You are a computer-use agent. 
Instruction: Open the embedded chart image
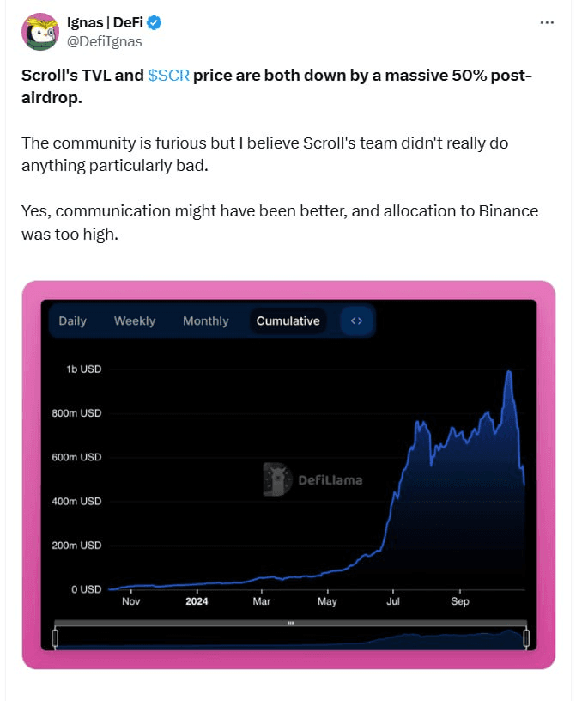coord(288,475)
